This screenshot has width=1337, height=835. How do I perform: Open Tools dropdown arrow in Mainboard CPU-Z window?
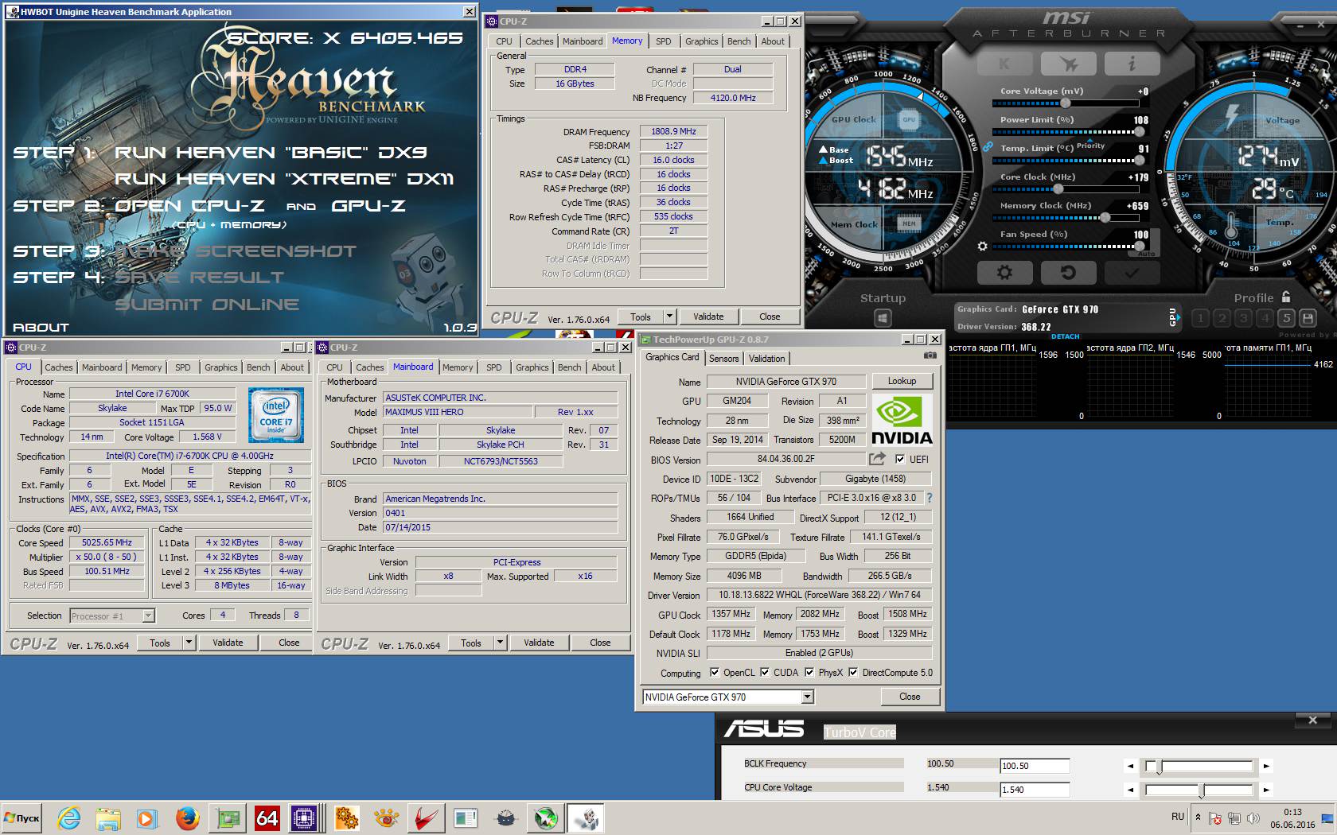click(x=501, y=643)
